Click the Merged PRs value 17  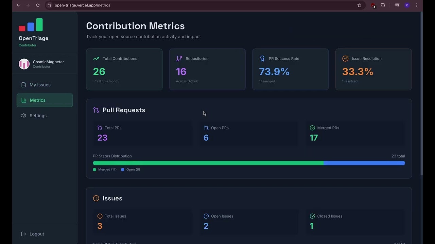click(314, 138)
